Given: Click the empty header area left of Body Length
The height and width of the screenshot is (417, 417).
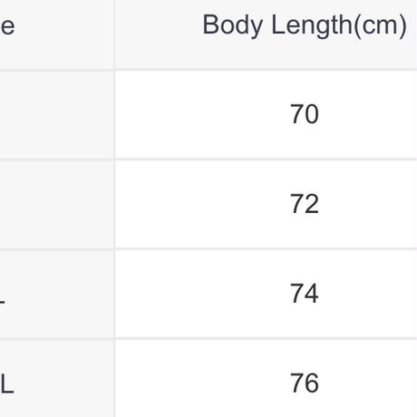Looking at the screenshot, I should pos(157,34).
